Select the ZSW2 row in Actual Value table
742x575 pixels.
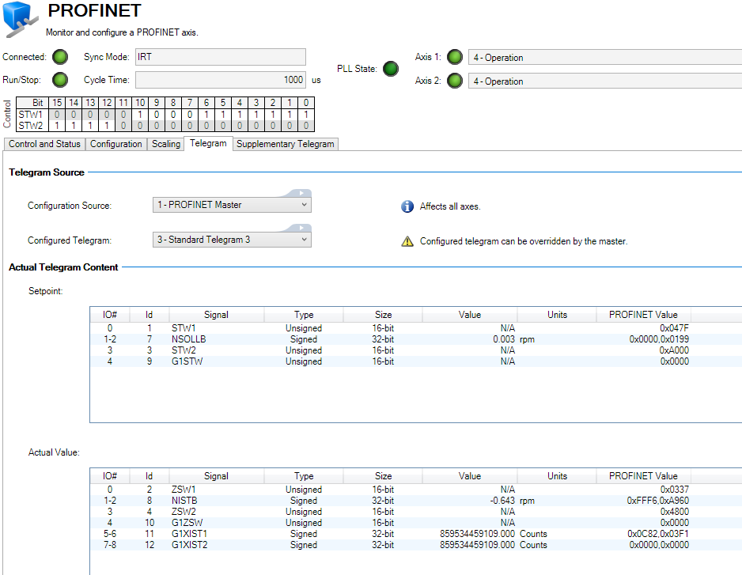[415, 512]
